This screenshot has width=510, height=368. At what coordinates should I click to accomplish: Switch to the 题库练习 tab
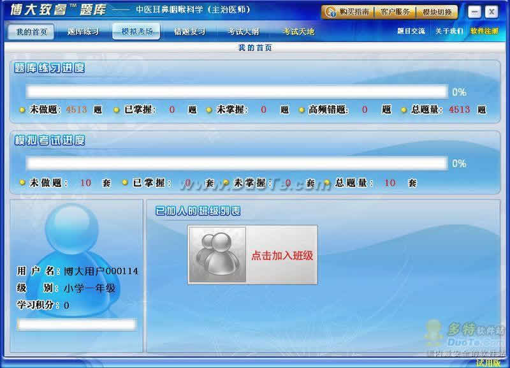pos(83,31)
